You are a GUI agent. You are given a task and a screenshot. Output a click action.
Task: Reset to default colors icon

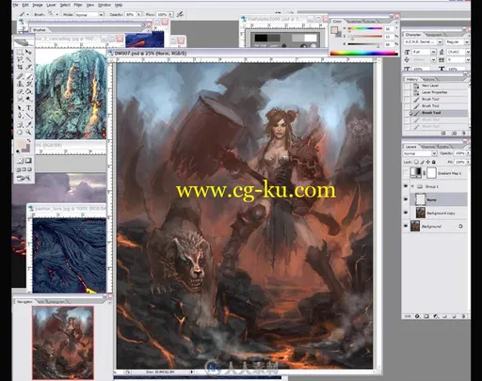(x=18, y=151)
